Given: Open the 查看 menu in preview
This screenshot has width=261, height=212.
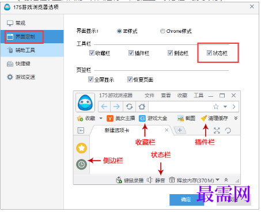Looking at the screenshot, I should (166, 95).
